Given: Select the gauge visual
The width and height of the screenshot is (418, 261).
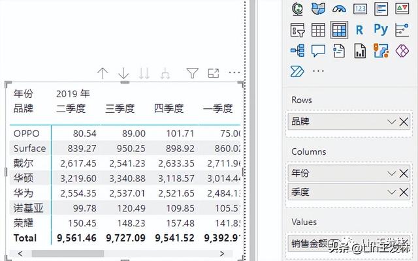Looking at the screenshot, I should coord(339,8).
